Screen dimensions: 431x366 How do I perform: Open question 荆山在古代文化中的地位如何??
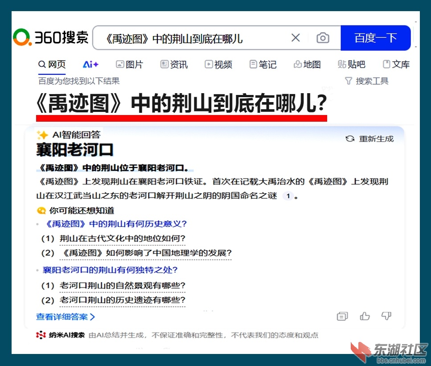point(123,239)
